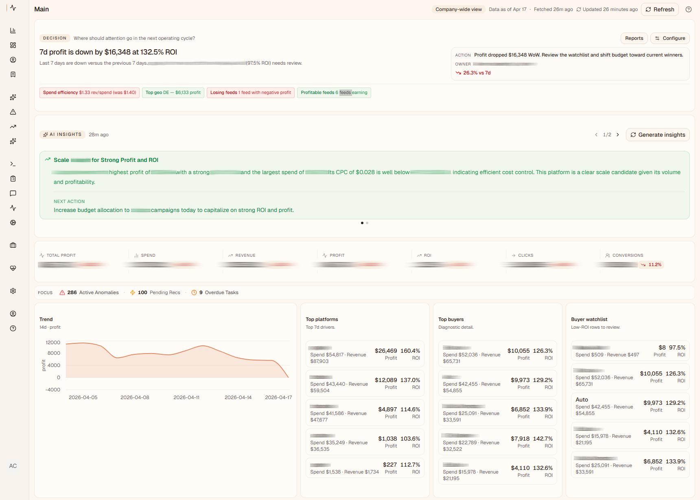Click the Company-wide view selector
The image size is (700, 500).
coord(459,9)
